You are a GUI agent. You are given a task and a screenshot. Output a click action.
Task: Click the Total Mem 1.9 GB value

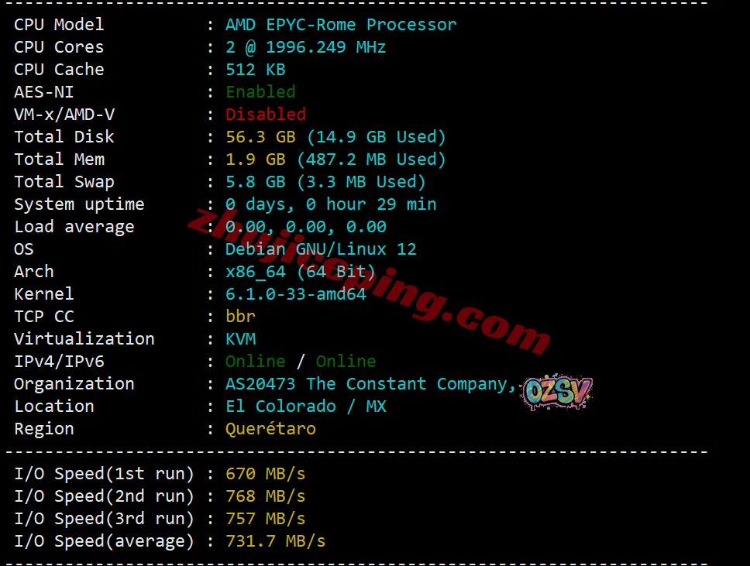(256, 160)
